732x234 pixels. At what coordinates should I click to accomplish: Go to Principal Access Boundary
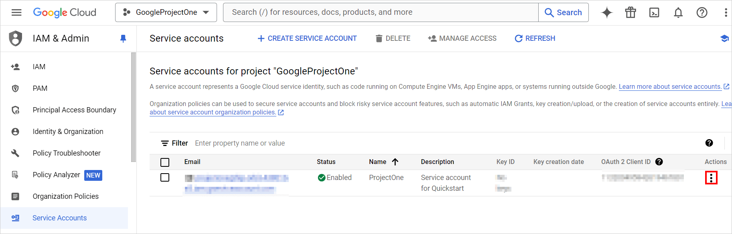coord(75,110)
